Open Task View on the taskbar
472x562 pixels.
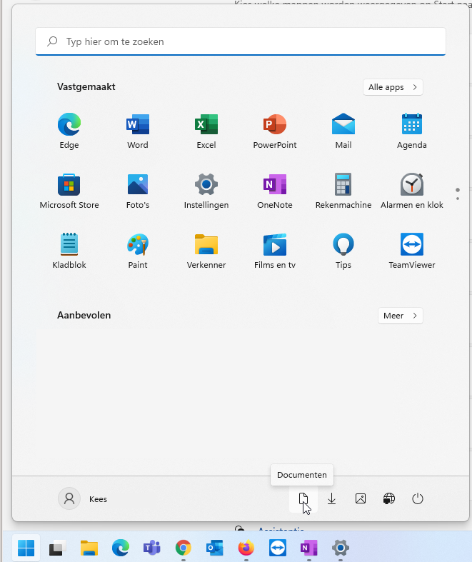tap(57, 548)
